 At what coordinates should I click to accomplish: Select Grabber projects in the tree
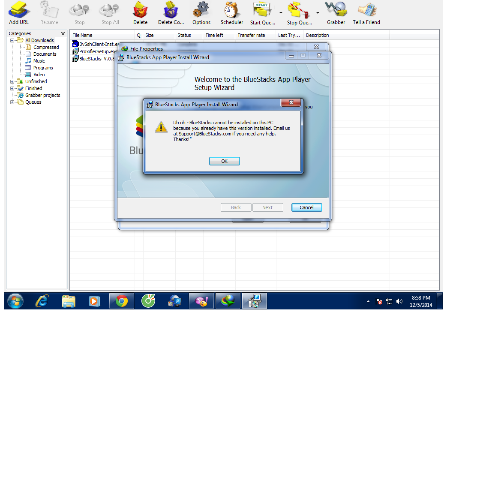43,95
